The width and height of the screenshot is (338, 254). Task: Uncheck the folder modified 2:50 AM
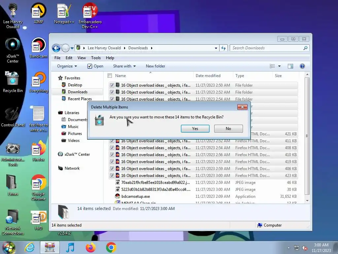112,85
